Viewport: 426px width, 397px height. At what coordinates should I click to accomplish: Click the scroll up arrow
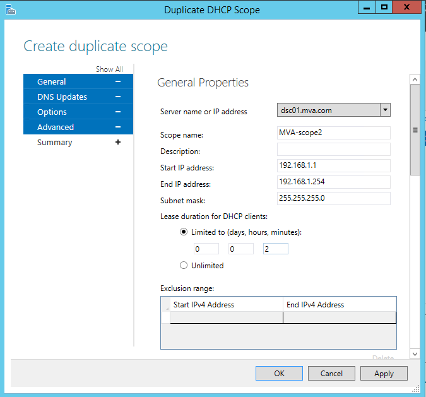point(415,80)
